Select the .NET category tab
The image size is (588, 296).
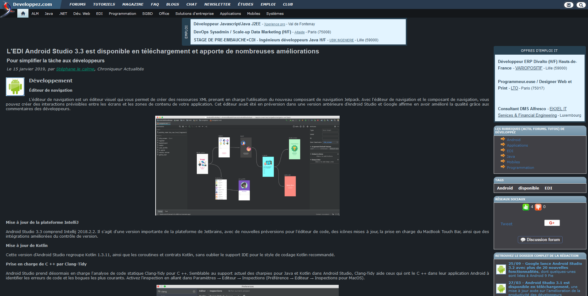(x=63, y=14)
